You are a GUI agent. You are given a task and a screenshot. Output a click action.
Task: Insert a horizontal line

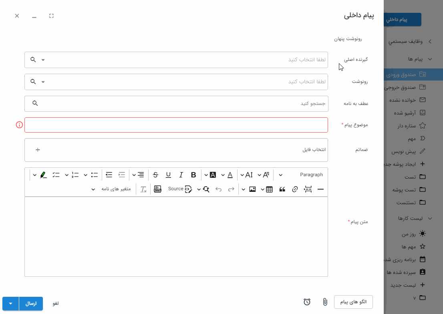pyautogui.click(x=320, y=189)
